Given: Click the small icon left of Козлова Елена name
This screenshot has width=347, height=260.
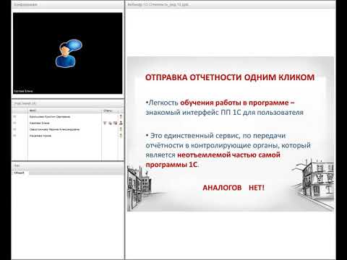Looking at the screenshot, I should (x=14, y=123).
